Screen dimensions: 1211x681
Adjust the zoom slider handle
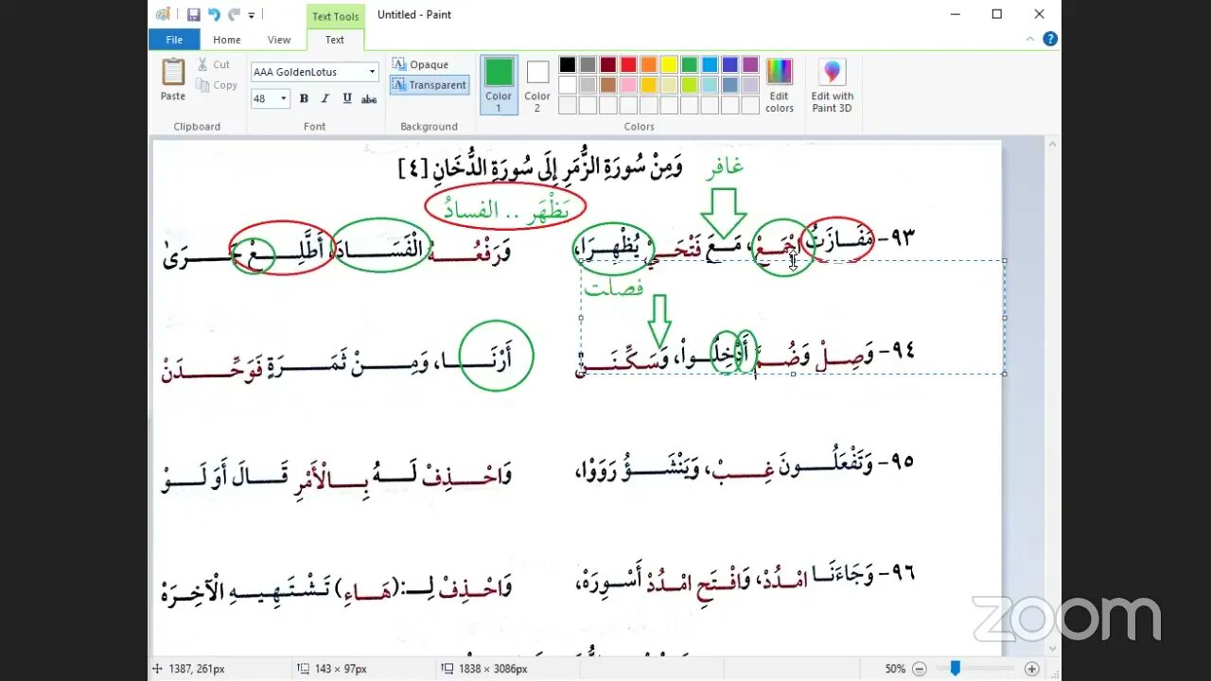tap(956, 669)
